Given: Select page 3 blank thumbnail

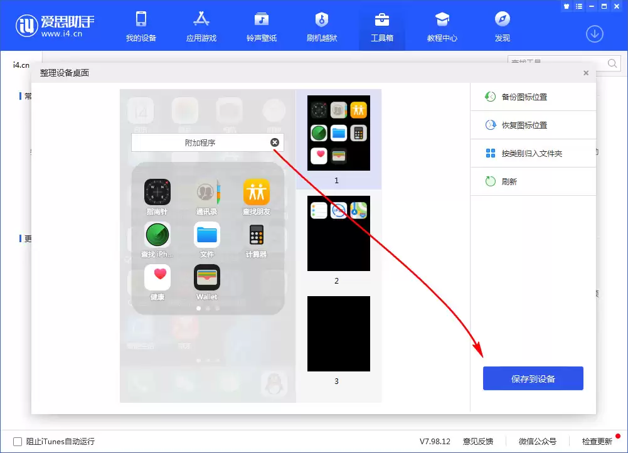Looking at the screenshot, I should pyautogui.click(x=338, y=334).
